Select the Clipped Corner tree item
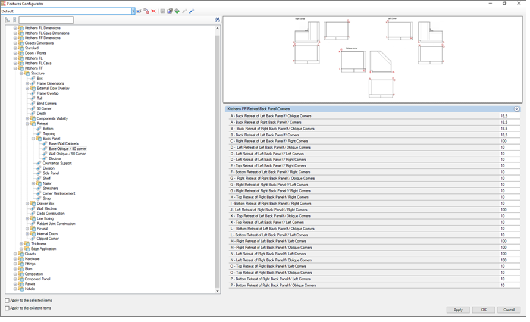The image size is (530, 322). (x=48, y=239)
